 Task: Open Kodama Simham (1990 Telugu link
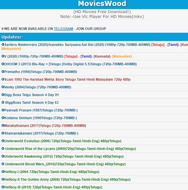coord(41,118)
